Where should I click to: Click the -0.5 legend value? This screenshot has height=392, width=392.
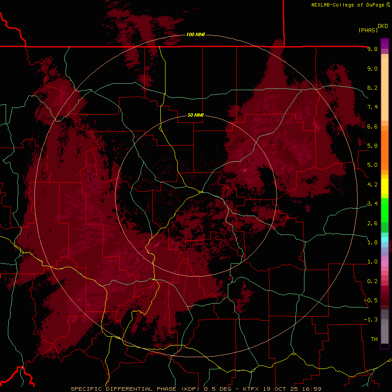[x=371, y=301]
